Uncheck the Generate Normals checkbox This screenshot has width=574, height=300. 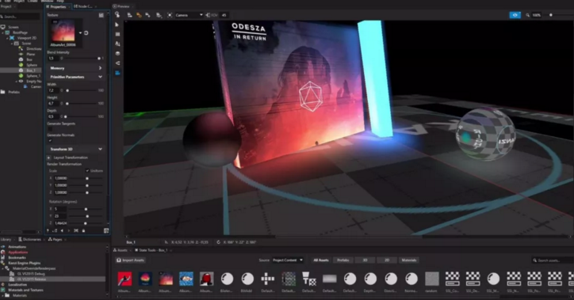pyautogui.click(x=50, y=140)
